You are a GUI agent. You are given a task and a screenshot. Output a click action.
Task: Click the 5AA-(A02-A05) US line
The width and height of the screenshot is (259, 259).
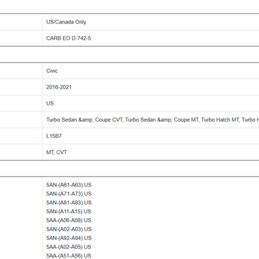point(69,247)
